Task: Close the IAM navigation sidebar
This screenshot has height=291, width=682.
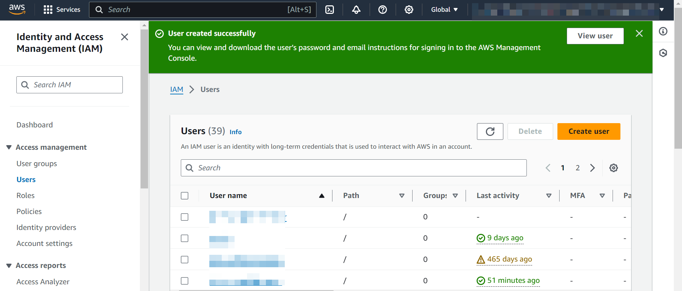Action: 125,37
